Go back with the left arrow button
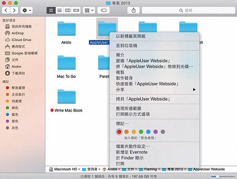Screen dimensions: 237x179 [6, 10]
